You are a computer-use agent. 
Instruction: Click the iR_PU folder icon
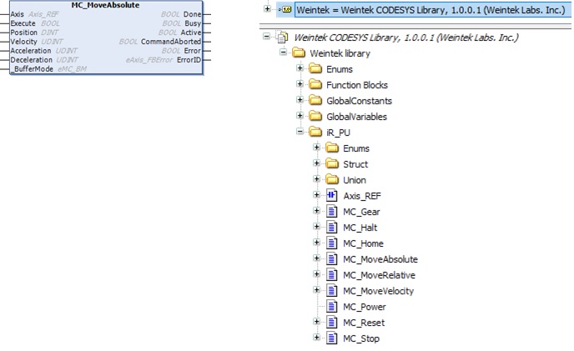coord(315,133)
